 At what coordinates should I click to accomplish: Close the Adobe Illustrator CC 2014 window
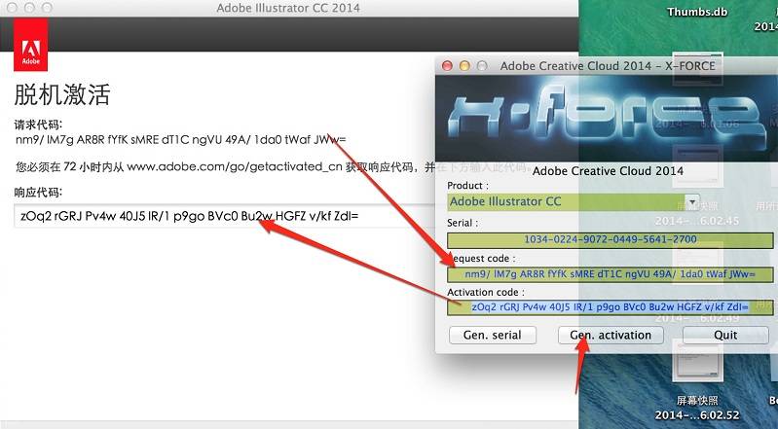coord(10,9)
